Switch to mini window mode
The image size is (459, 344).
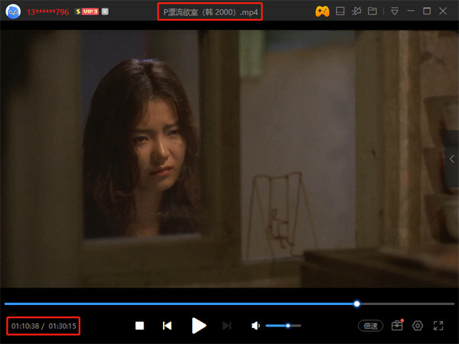pyautogui.click(x=340, y=11)
